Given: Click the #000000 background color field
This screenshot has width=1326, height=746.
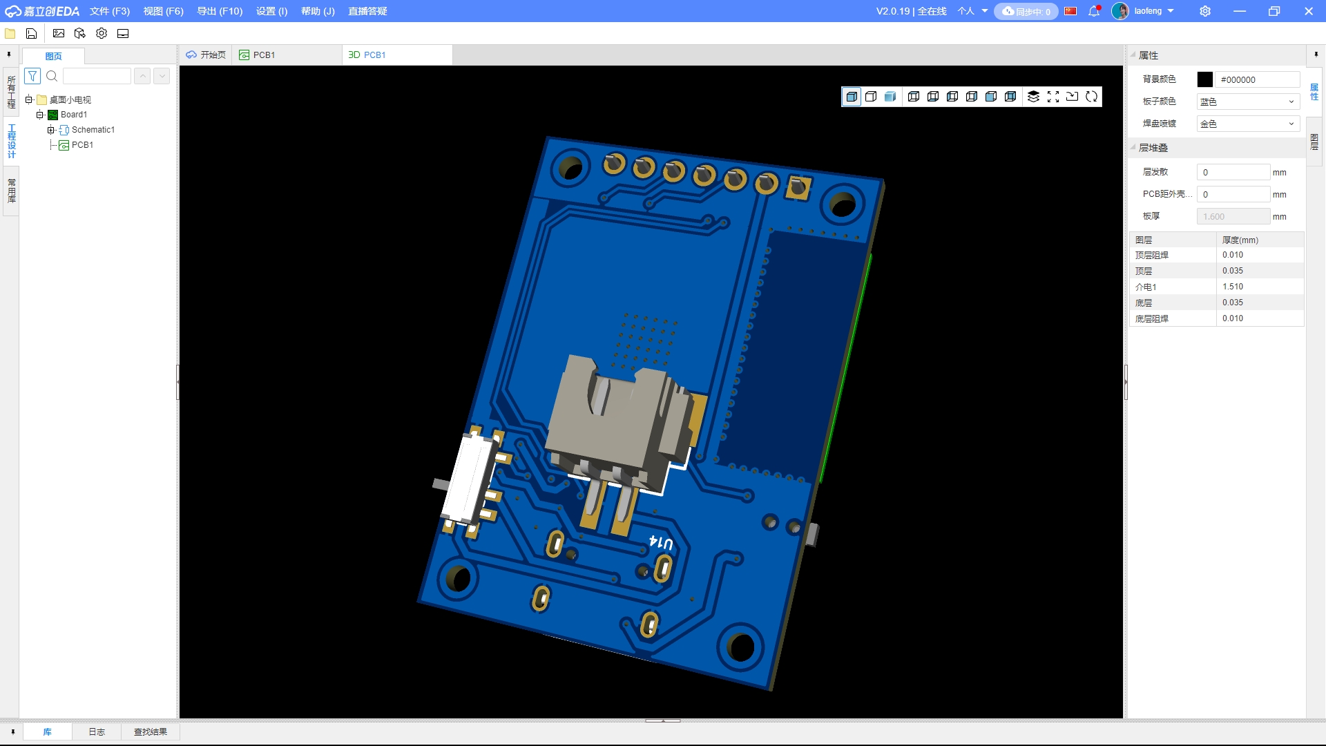Looking at the screenshot, I should (x=1258, y=79).
